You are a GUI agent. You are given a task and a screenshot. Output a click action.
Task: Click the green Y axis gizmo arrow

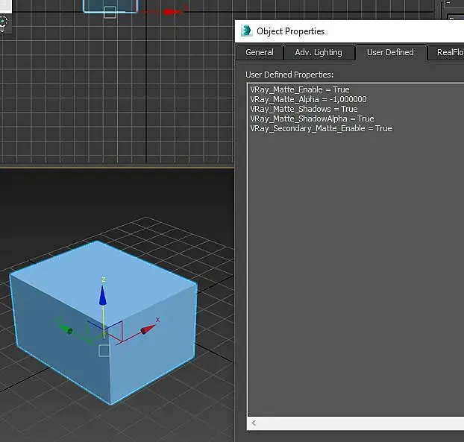coord(66,329)
